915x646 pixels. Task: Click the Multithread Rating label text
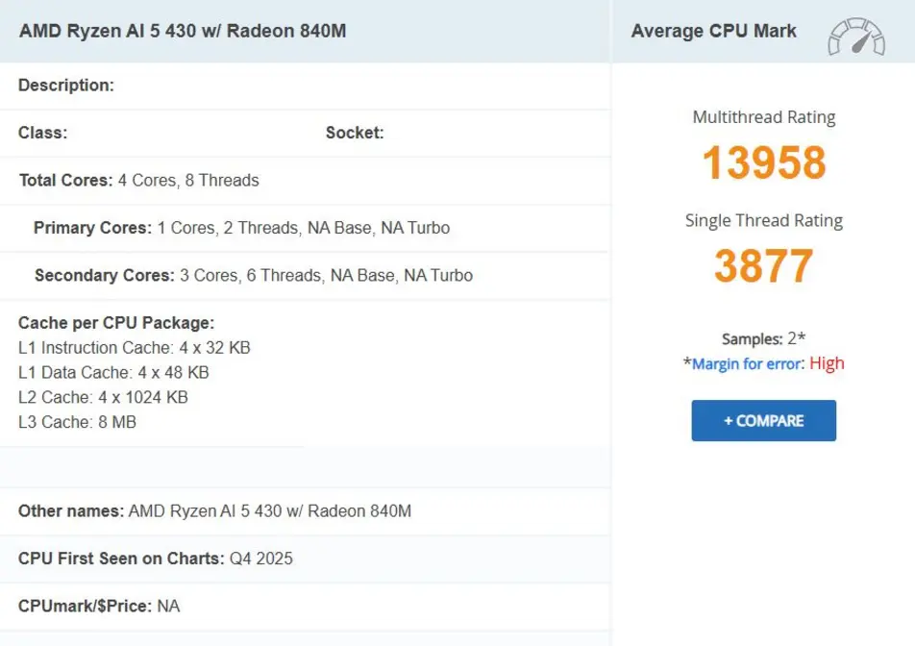coord(763,116)
